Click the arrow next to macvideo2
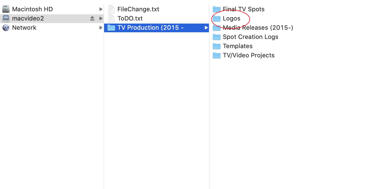This screenshot has height=189, width=367. click(x=101, y=18)
